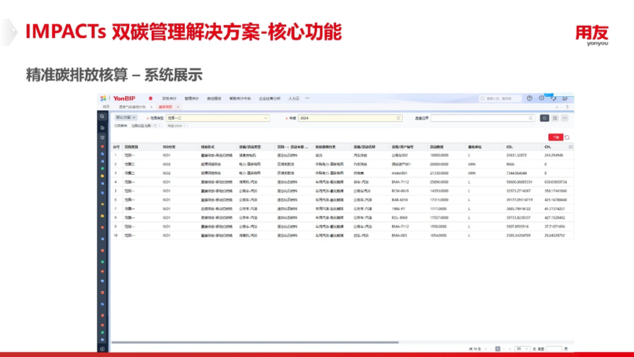The height and width of the screenshot is (357, 634).
Task: Open the list icon in the empty boundary field
Action: (x=531, y=118)
